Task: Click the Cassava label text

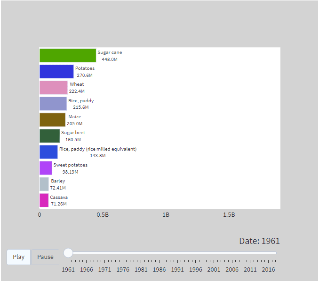Action: click(x=59, y=197)
